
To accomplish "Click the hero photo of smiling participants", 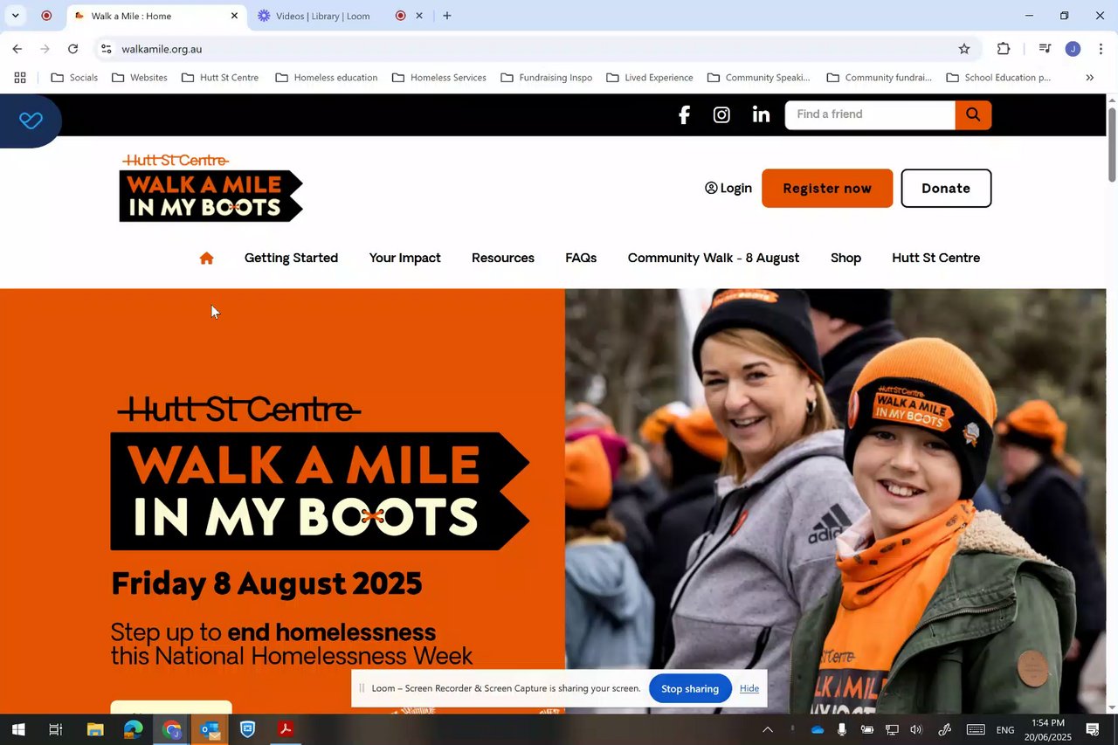I will click(x=835, y=501).
